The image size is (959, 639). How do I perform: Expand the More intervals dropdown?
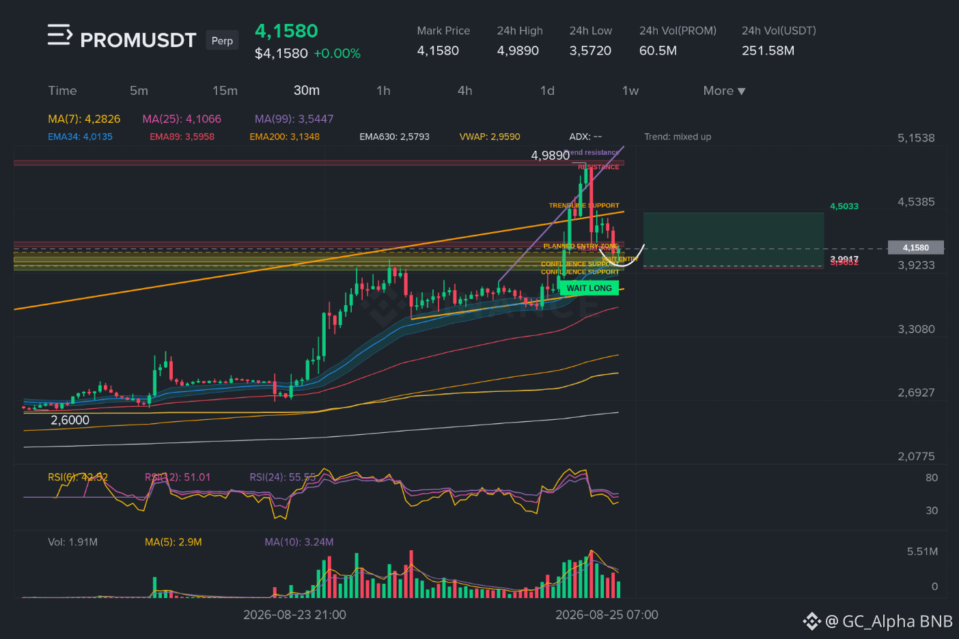point(724,91)
